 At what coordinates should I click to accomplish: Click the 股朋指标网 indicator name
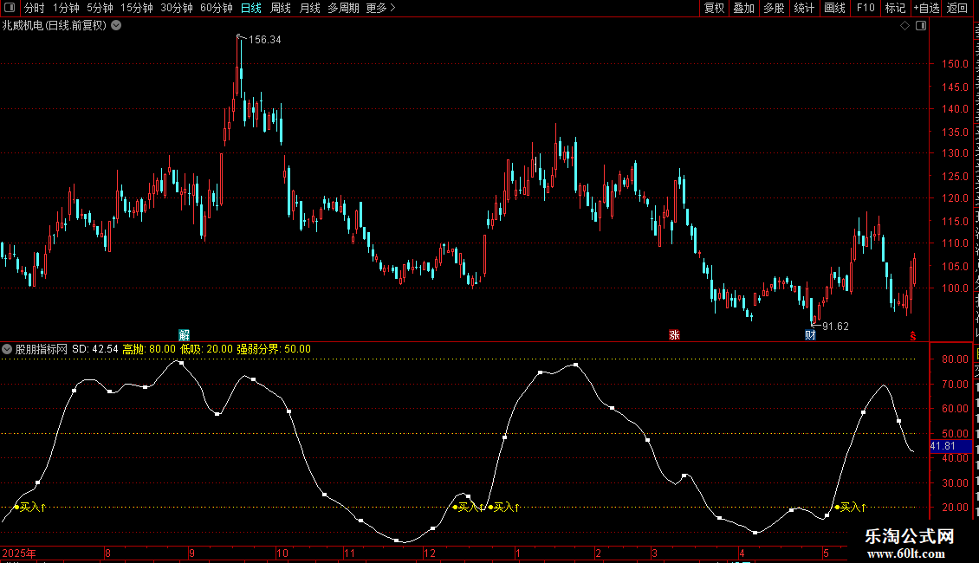coord(42,349)
